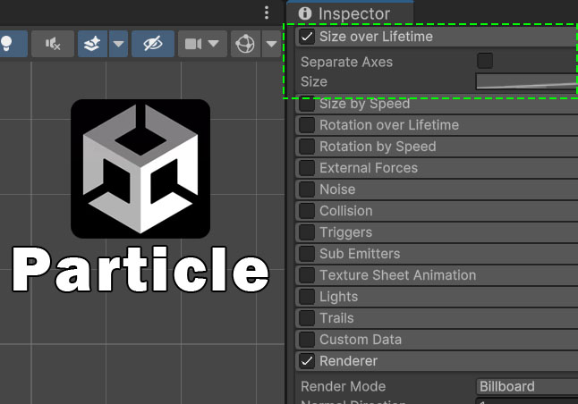This screenshot has width=578, height=404.
Task: Open the scene camera dropdown arrow
Action: 213,44
